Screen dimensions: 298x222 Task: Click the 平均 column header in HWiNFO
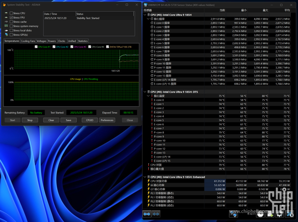point(280,10)
